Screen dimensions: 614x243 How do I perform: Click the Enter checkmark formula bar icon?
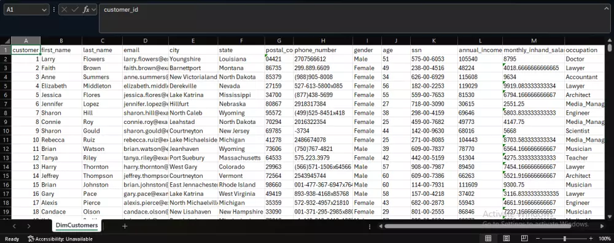click(x=75, y=10)
